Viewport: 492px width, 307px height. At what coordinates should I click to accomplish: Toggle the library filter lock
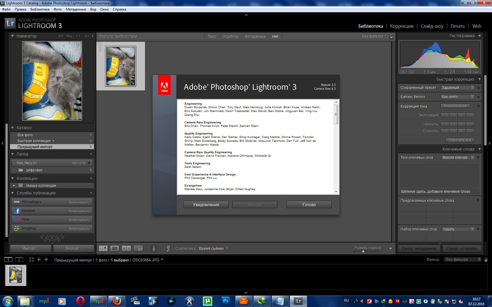point(391,36)
